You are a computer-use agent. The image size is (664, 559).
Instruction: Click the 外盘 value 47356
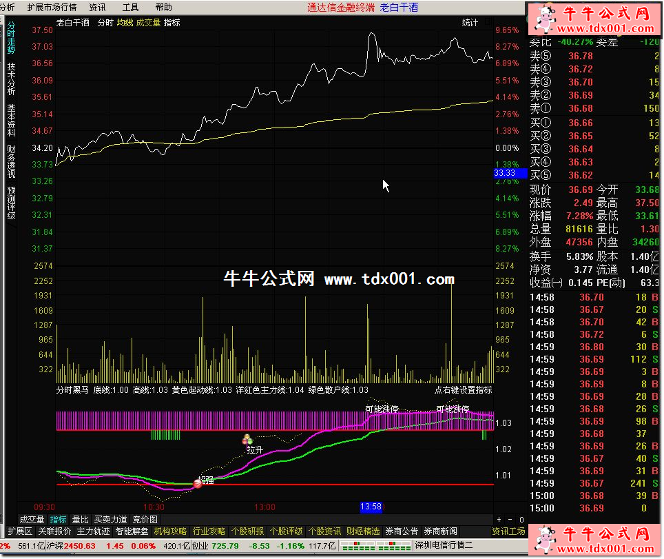579,243
